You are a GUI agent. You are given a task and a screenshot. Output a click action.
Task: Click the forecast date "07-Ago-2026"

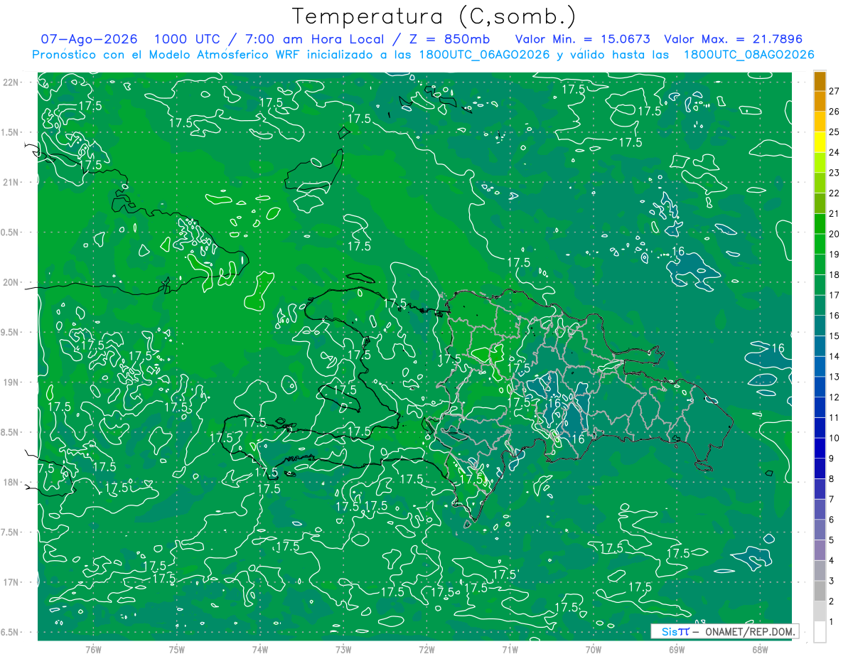coord(90,39)
